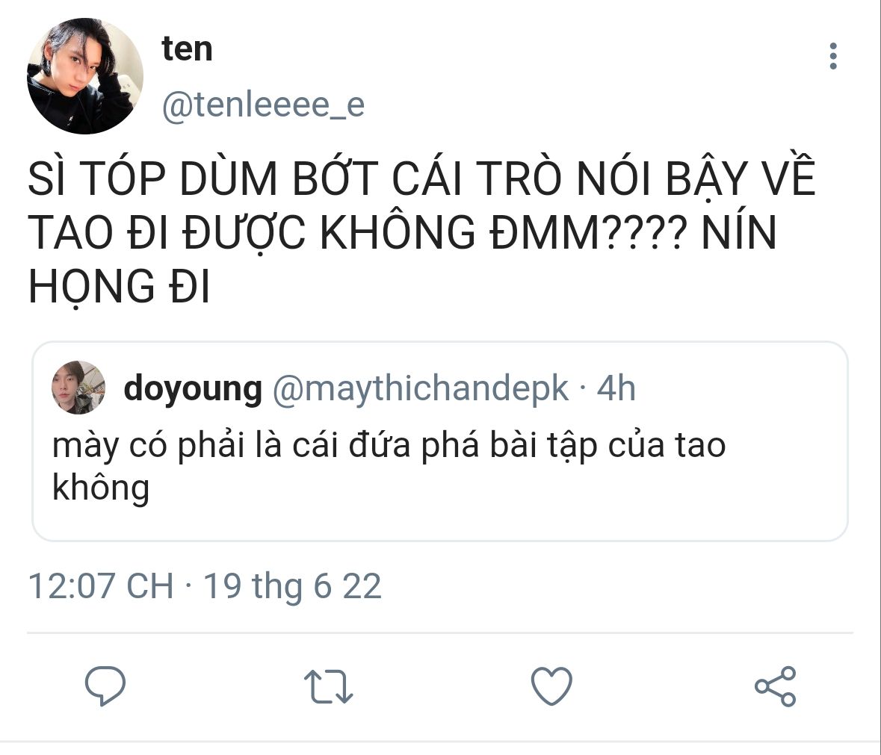Click the 12:07 CH timestamp
Image resolution: width=881 pixels, height=755 pixels.
(x=101, y=586)
